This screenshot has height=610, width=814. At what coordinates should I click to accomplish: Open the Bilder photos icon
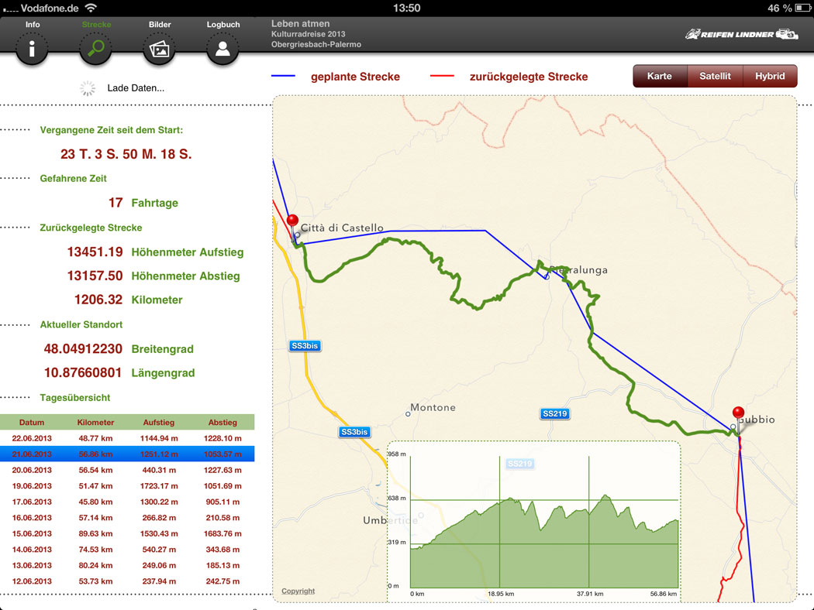(x=160, y=49)
